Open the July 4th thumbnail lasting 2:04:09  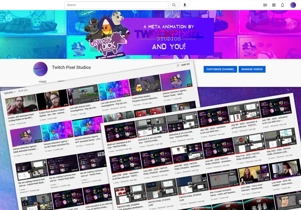click(x=244, y=111)
